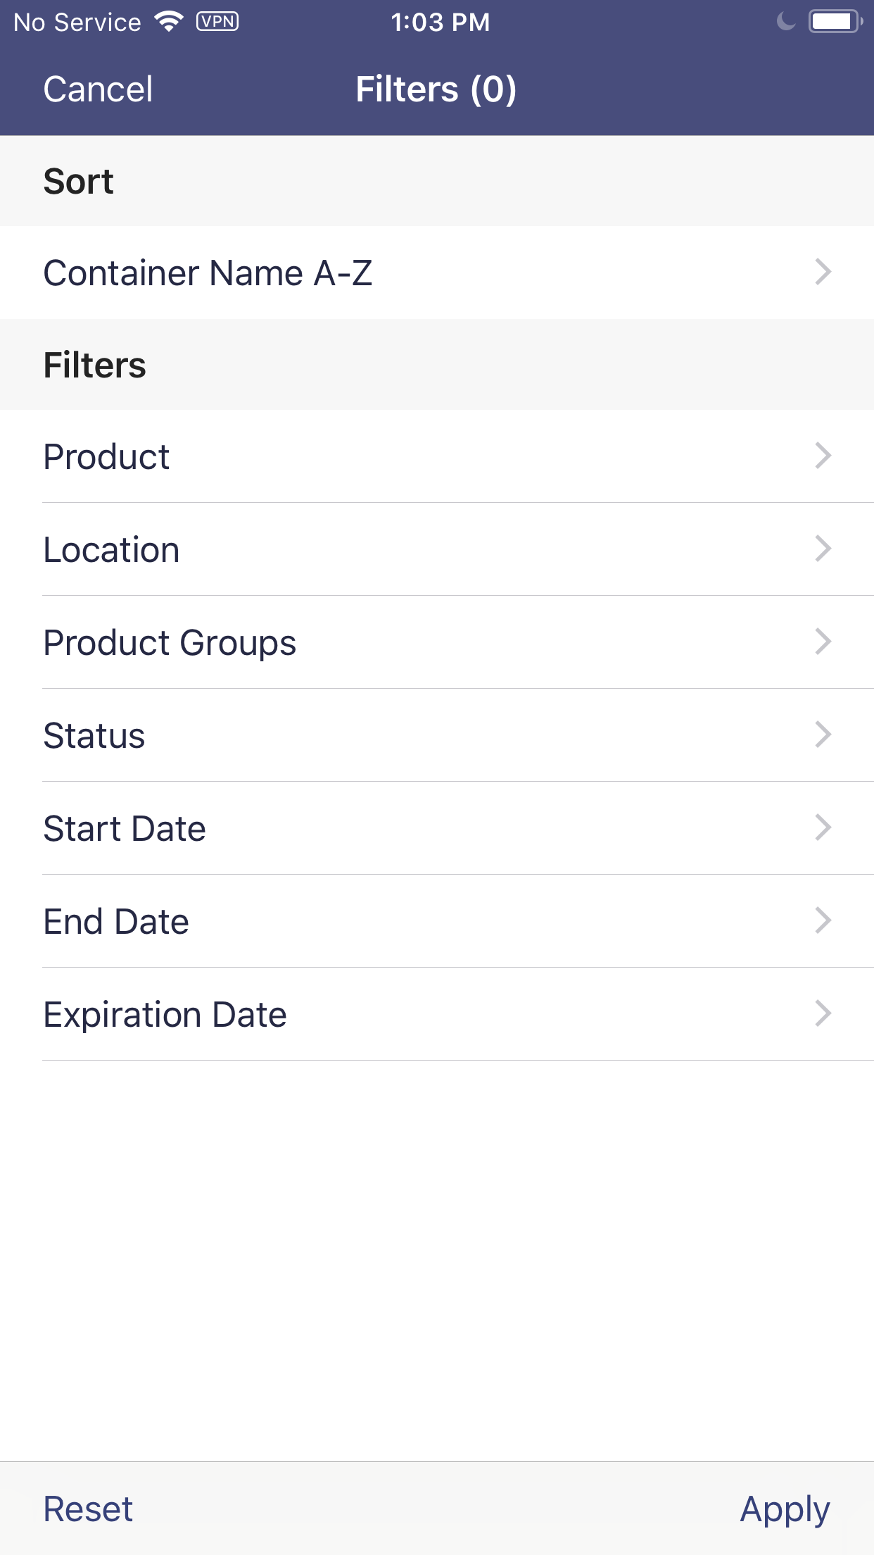Open the Start Date chevron arrow
The image size is (874, 1555).
[823, 828]
